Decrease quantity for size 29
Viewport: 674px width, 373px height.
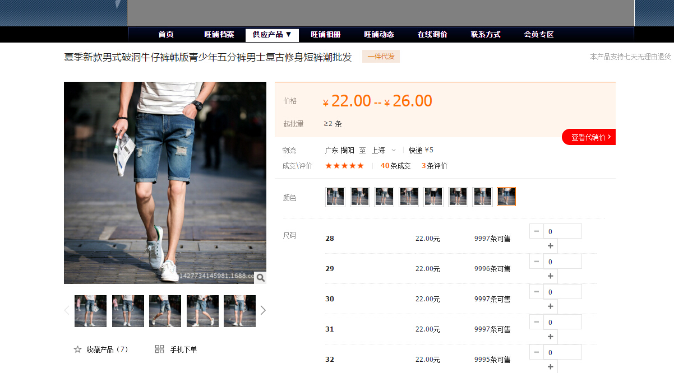coord(537,262)
